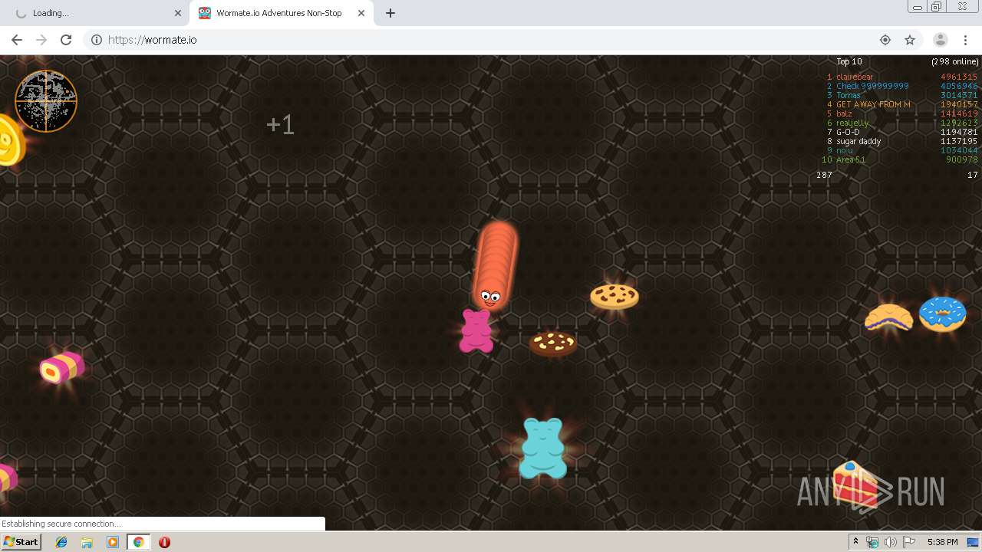Click the Chrome taskbar button
Image resolution: width=982 pixels, height=552 pixels.
(139, 542)
